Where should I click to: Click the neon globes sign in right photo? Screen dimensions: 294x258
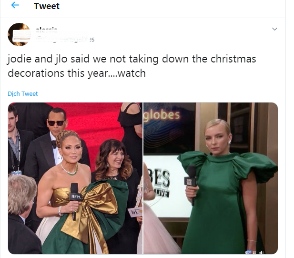162,115
